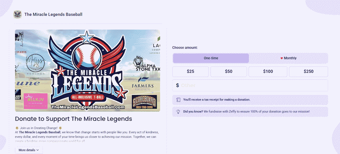
Task: Click the Scoreboard sponsor logo on banner
Action: coord(146,102)
